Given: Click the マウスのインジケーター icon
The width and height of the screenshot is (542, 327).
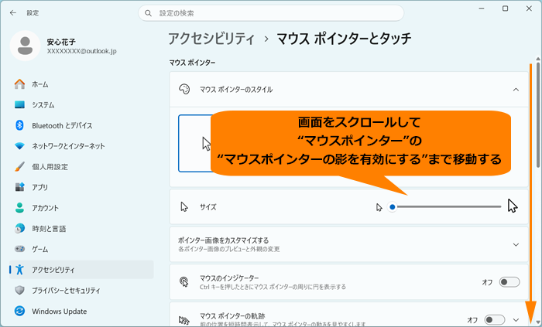Looking at the screenshot, I should tap(184, 282).
